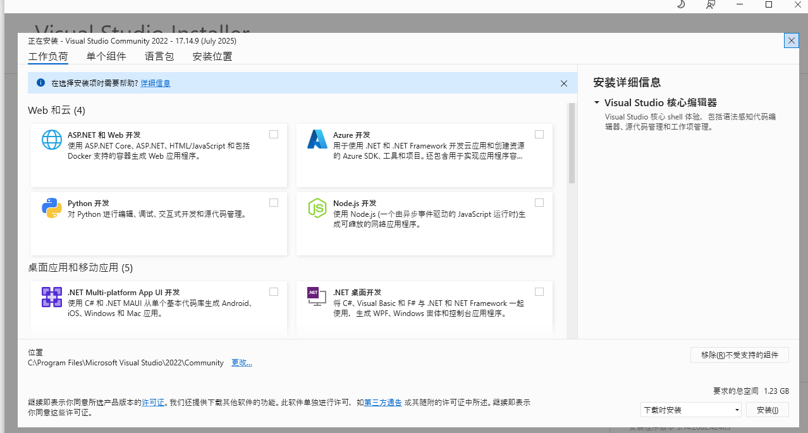808x433 pixels.
Task: Click the Community install path text
Action: coord(126,363)
